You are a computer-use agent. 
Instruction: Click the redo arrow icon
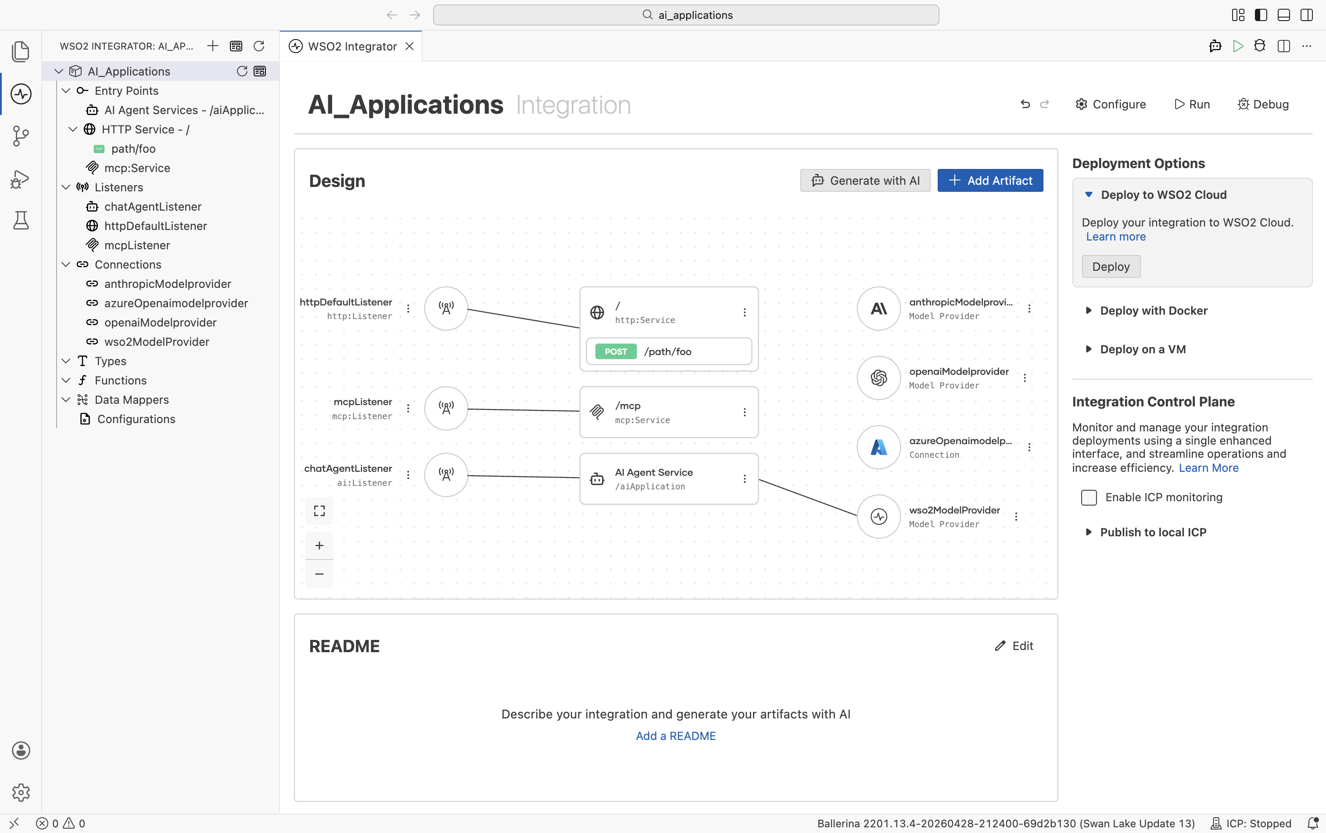point(1045,104)
